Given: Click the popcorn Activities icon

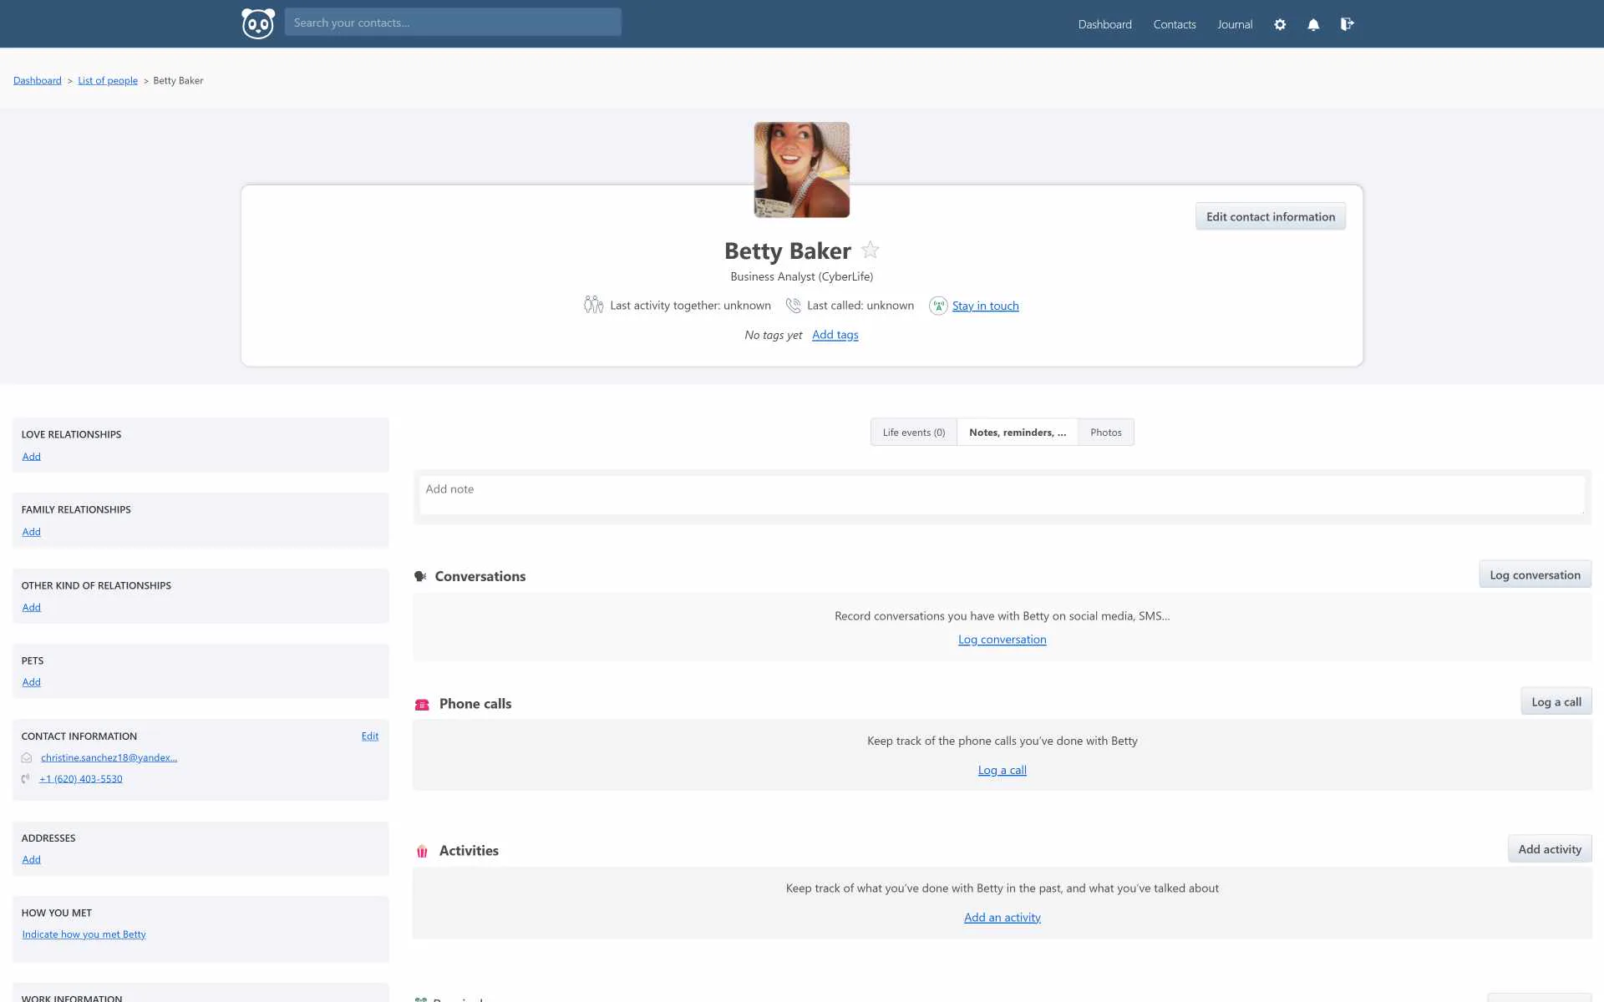Looking at the screenshot, I should [x=422, y=851].
